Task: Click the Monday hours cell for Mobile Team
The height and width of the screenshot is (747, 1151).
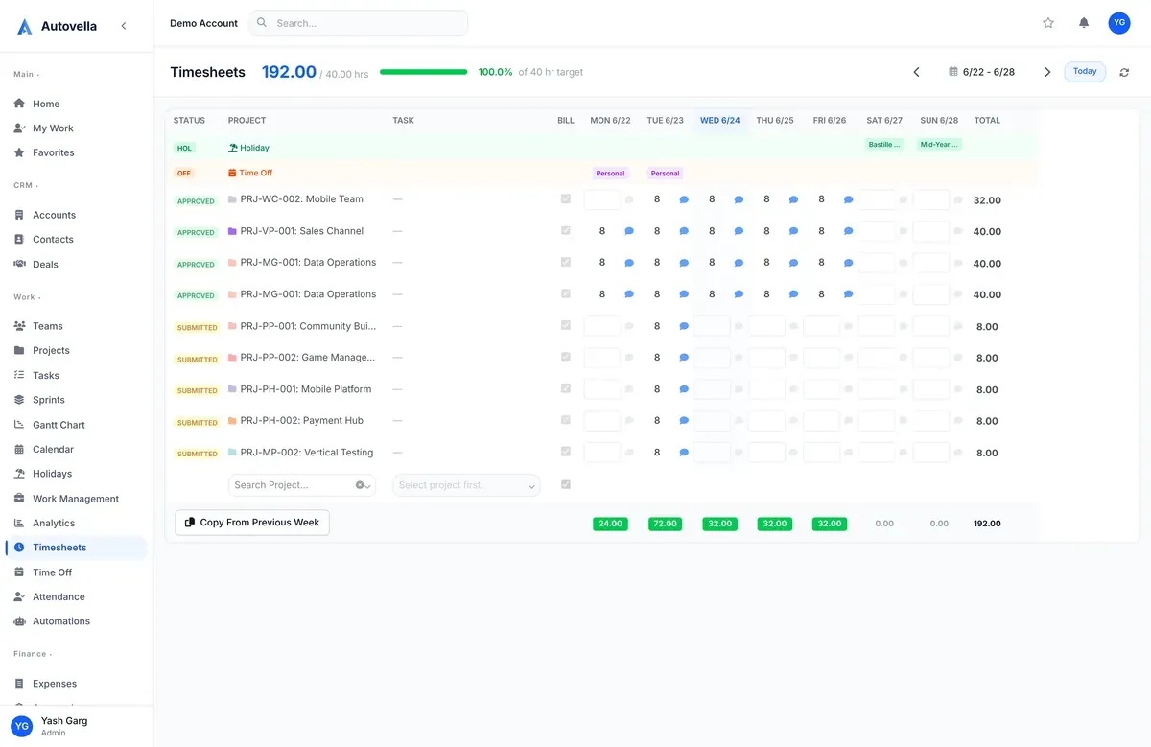Action: tap(602, 199)
